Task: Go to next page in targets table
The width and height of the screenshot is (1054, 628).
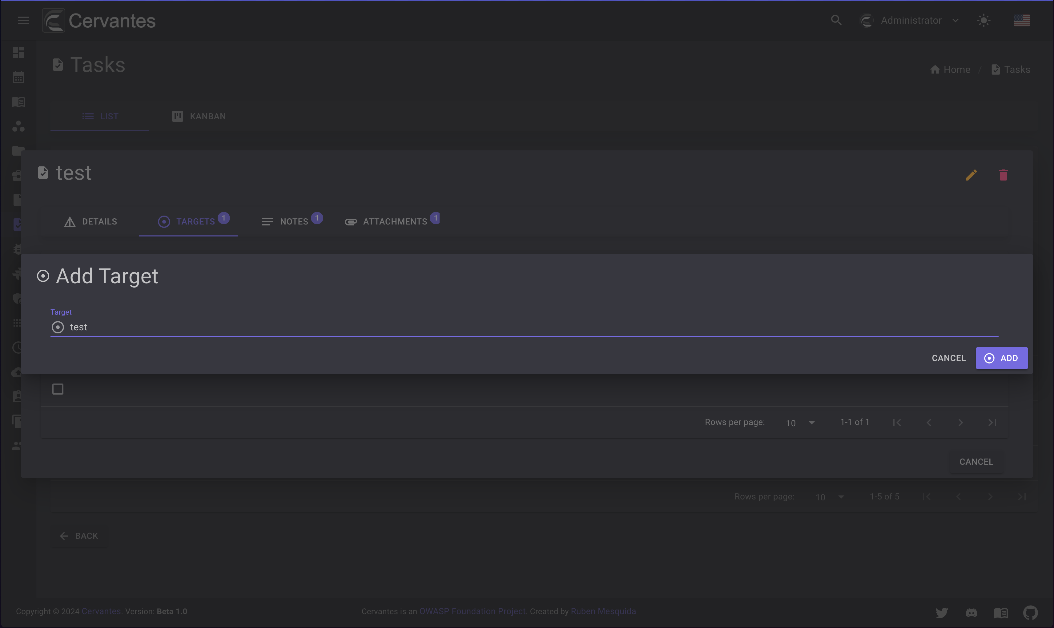Action: (960, 422)
